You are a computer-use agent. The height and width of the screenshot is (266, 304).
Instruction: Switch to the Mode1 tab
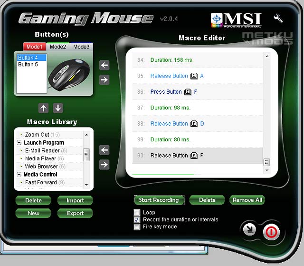(x=34, y=47)
